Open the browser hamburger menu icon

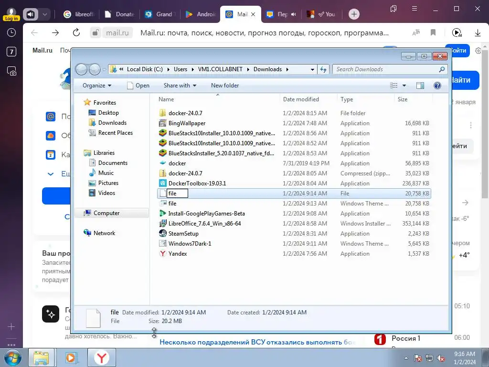click(415, 9)
